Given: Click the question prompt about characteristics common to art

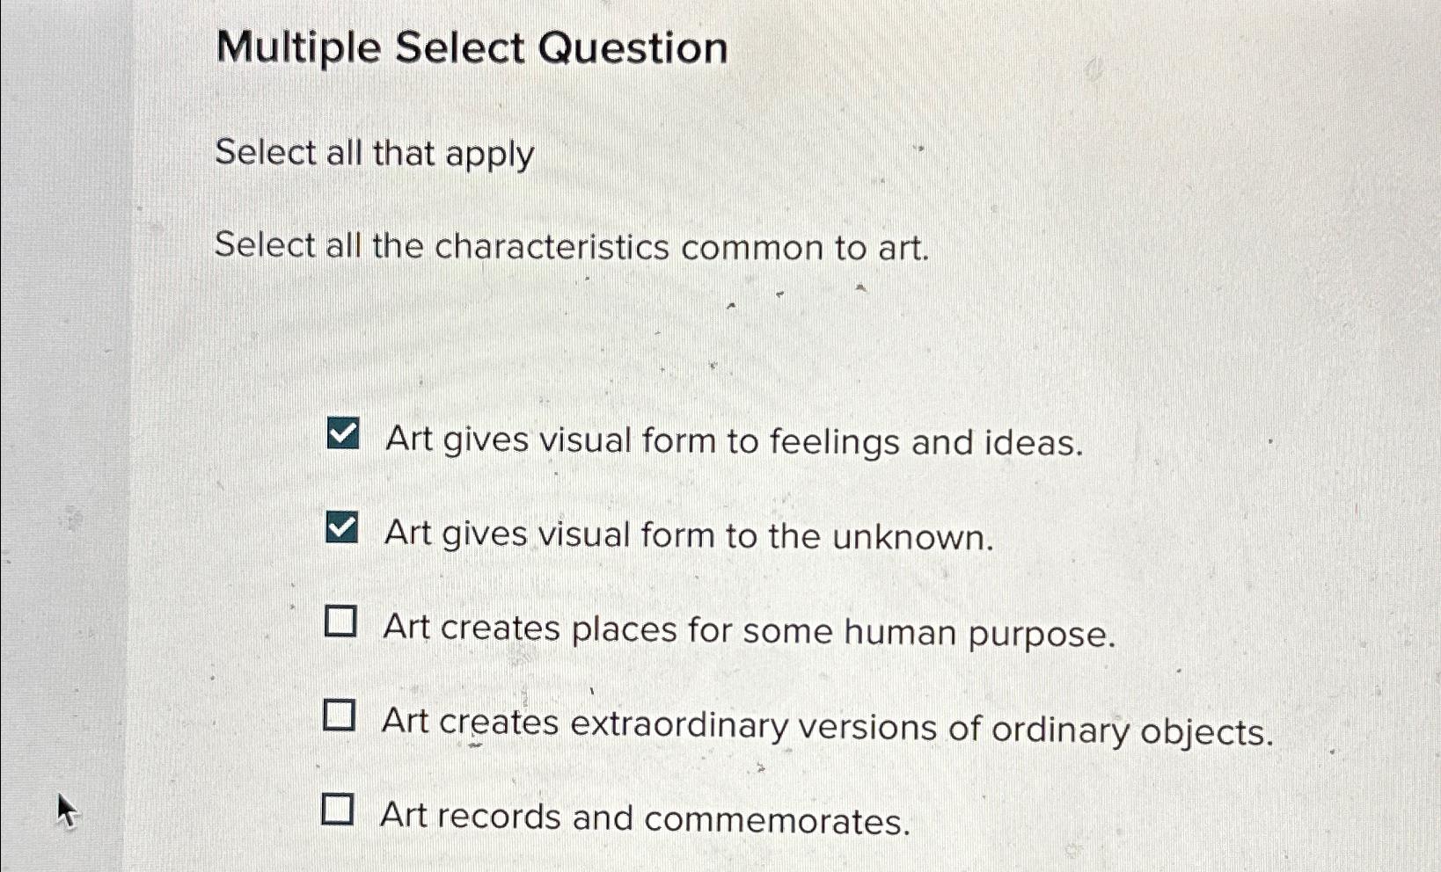Looking at the screenshot, I should [x=572, y=248].
